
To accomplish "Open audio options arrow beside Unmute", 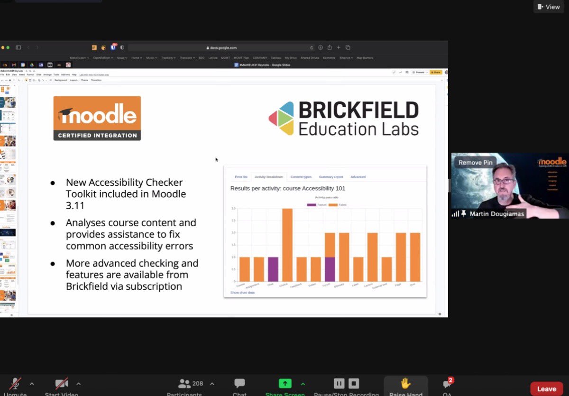I will (x=32, y=384).
